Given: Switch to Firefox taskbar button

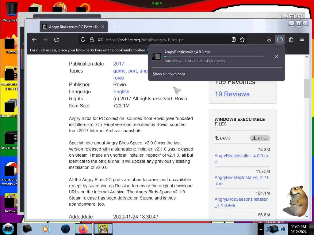Looking at the screenshot, I should [83, 229].
